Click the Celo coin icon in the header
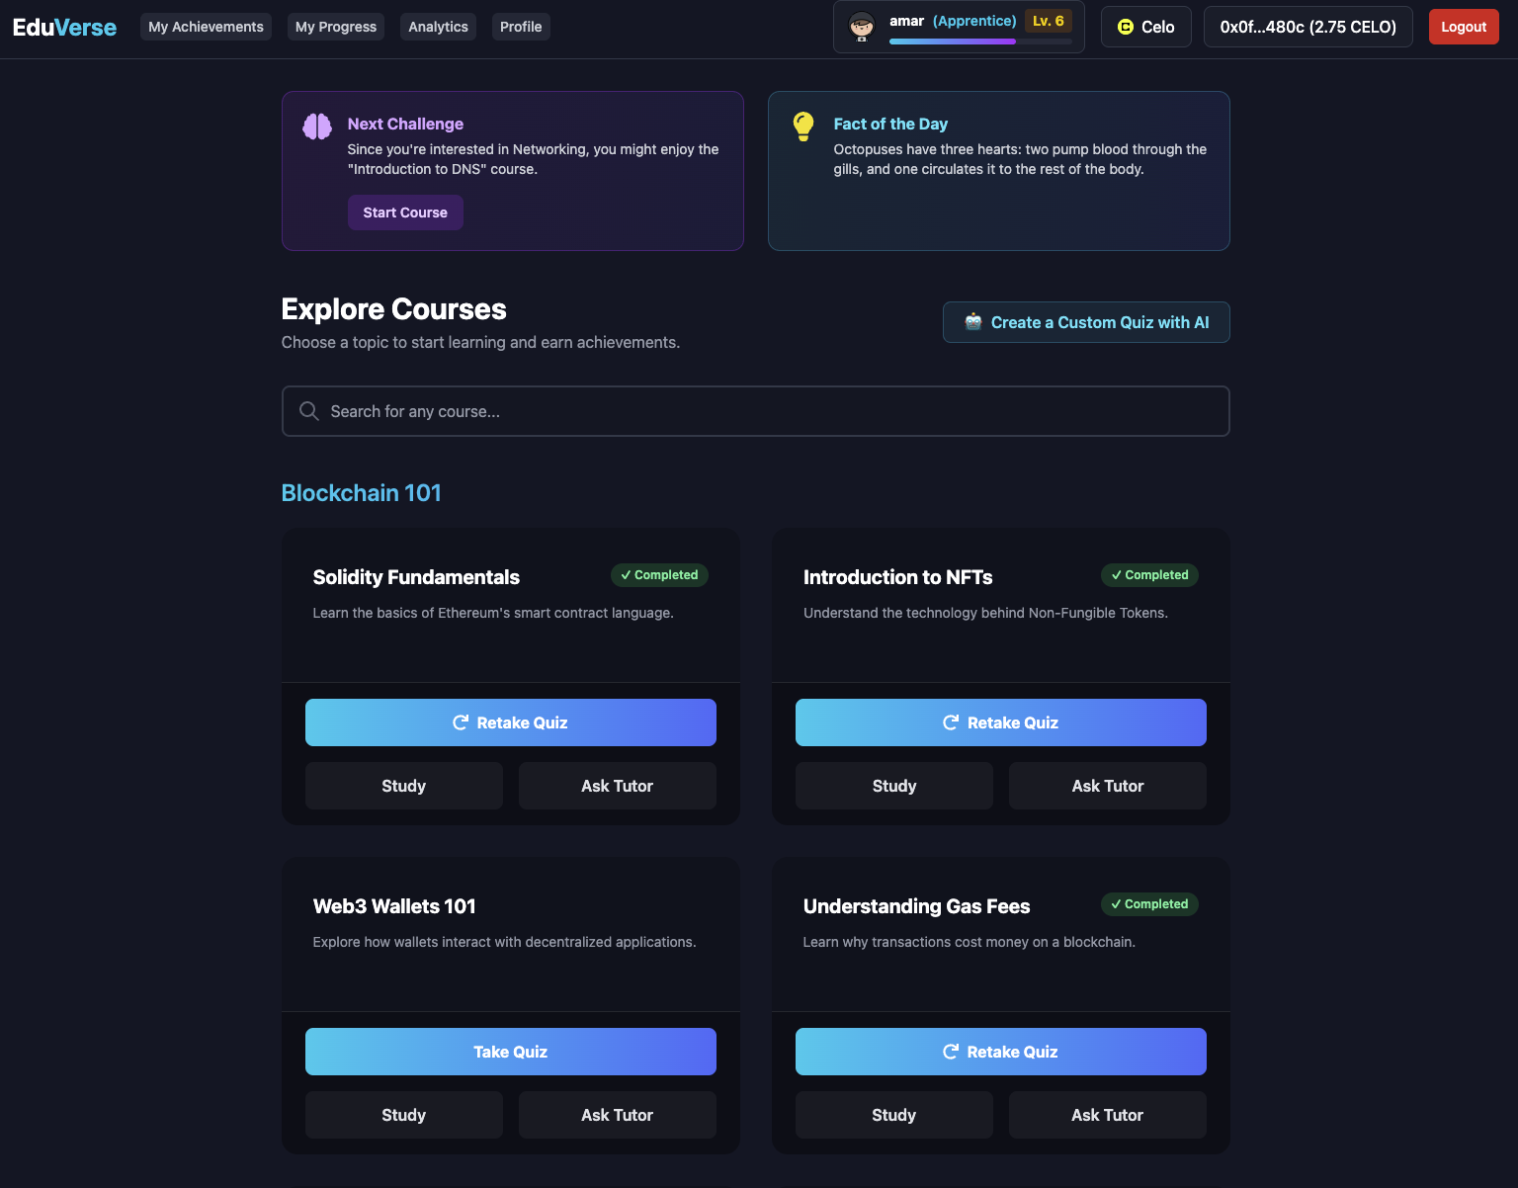The height and width of the screenshot is (1188, 1518). (x=1125, y=27)
